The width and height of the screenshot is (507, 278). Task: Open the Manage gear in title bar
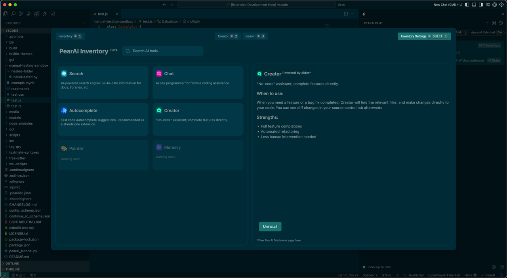[501, 5]
